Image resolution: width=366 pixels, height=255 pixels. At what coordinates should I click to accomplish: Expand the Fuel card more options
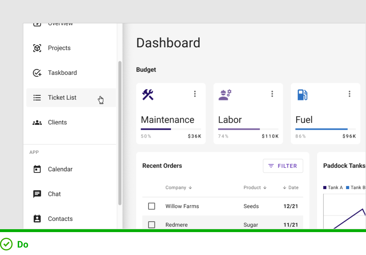[349, 94]
